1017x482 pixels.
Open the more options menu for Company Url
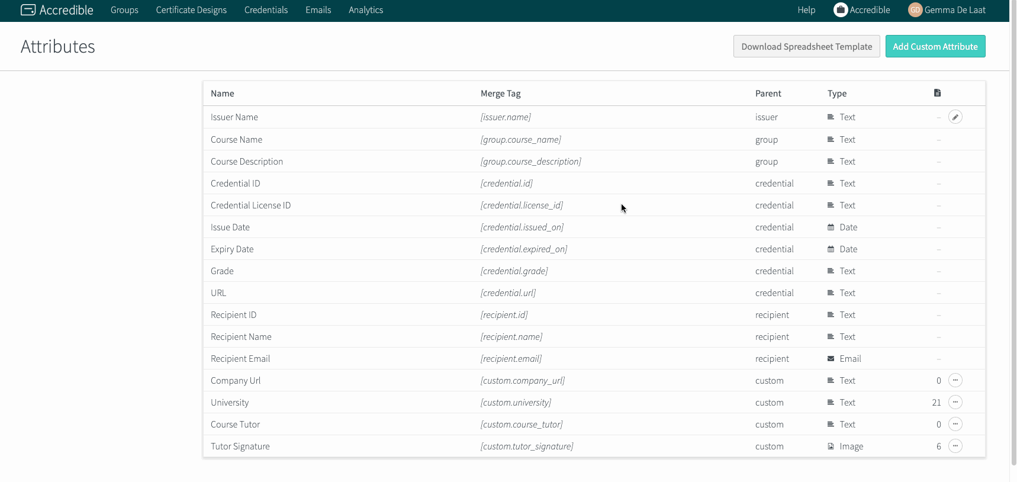coord(955,381)
